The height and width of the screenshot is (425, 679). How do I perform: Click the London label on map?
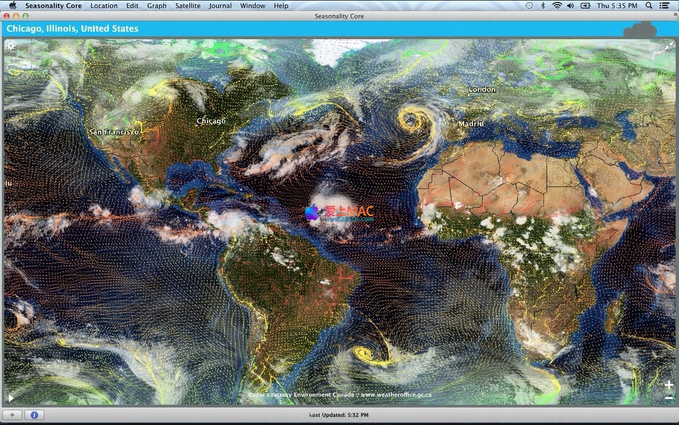pyautogui.click(x=482, y=89)
